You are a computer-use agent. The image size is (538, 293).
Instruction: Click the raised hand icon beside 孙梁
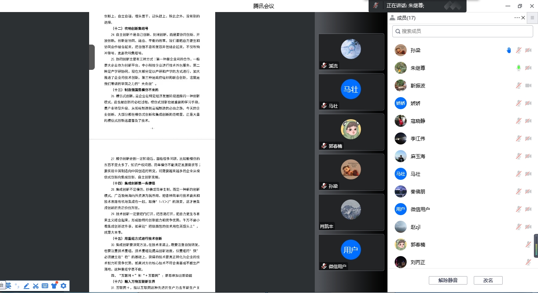click(x=509, y=50)
